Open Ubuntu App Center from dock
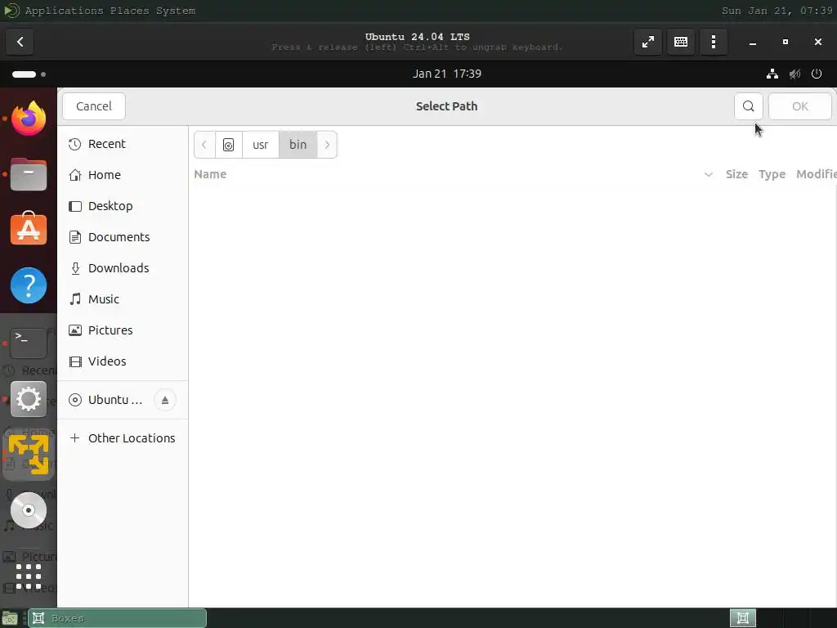837x628 pixels. (29, 229)
